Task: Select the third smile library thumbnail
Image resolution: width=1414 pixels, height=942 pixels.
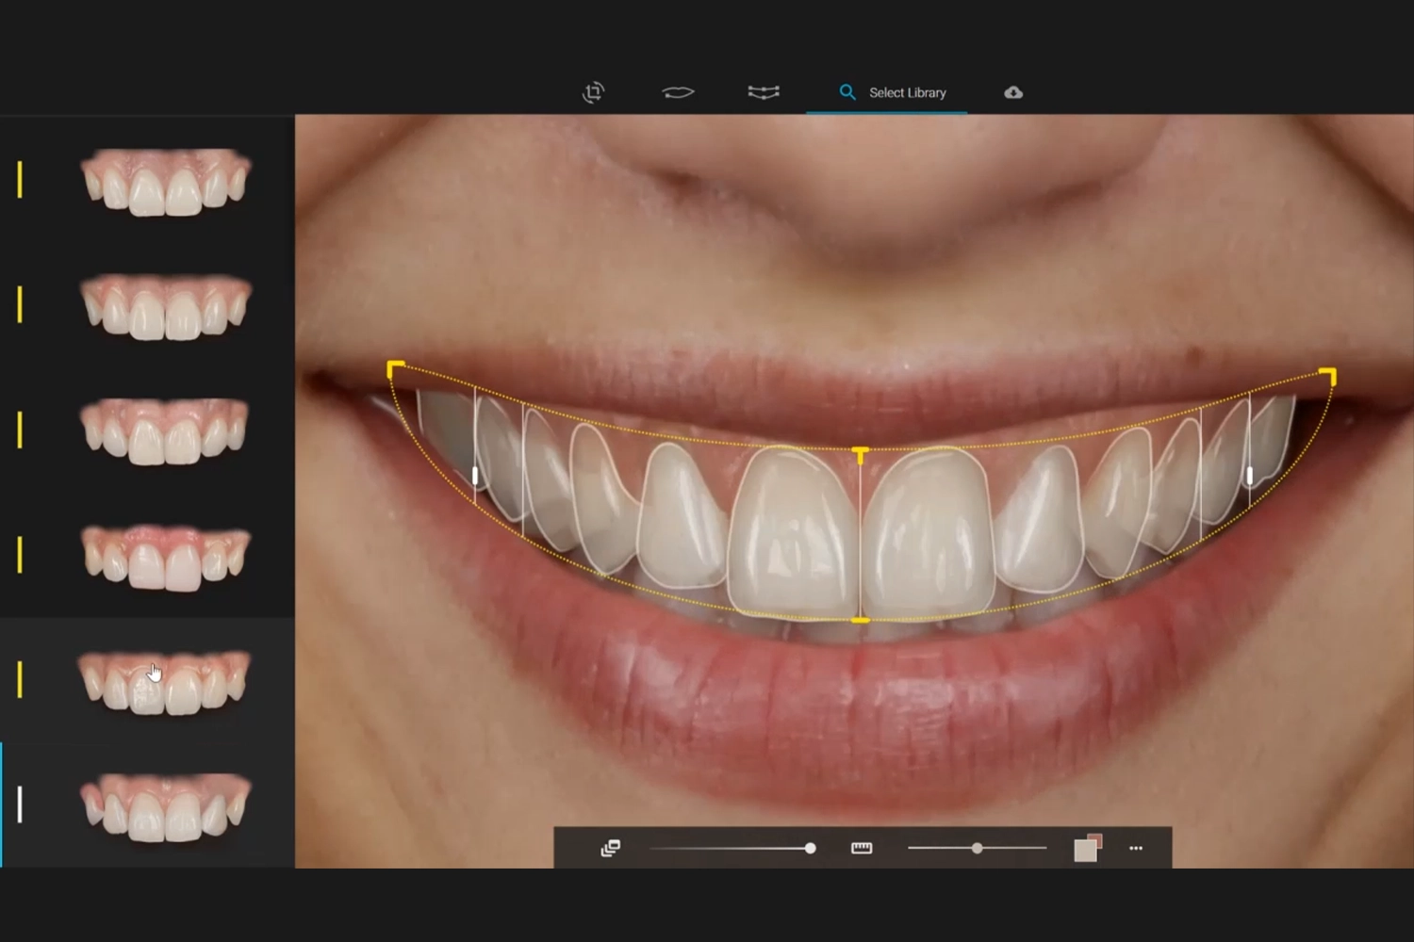Action: pyautogui.click(x=166, y=430)
